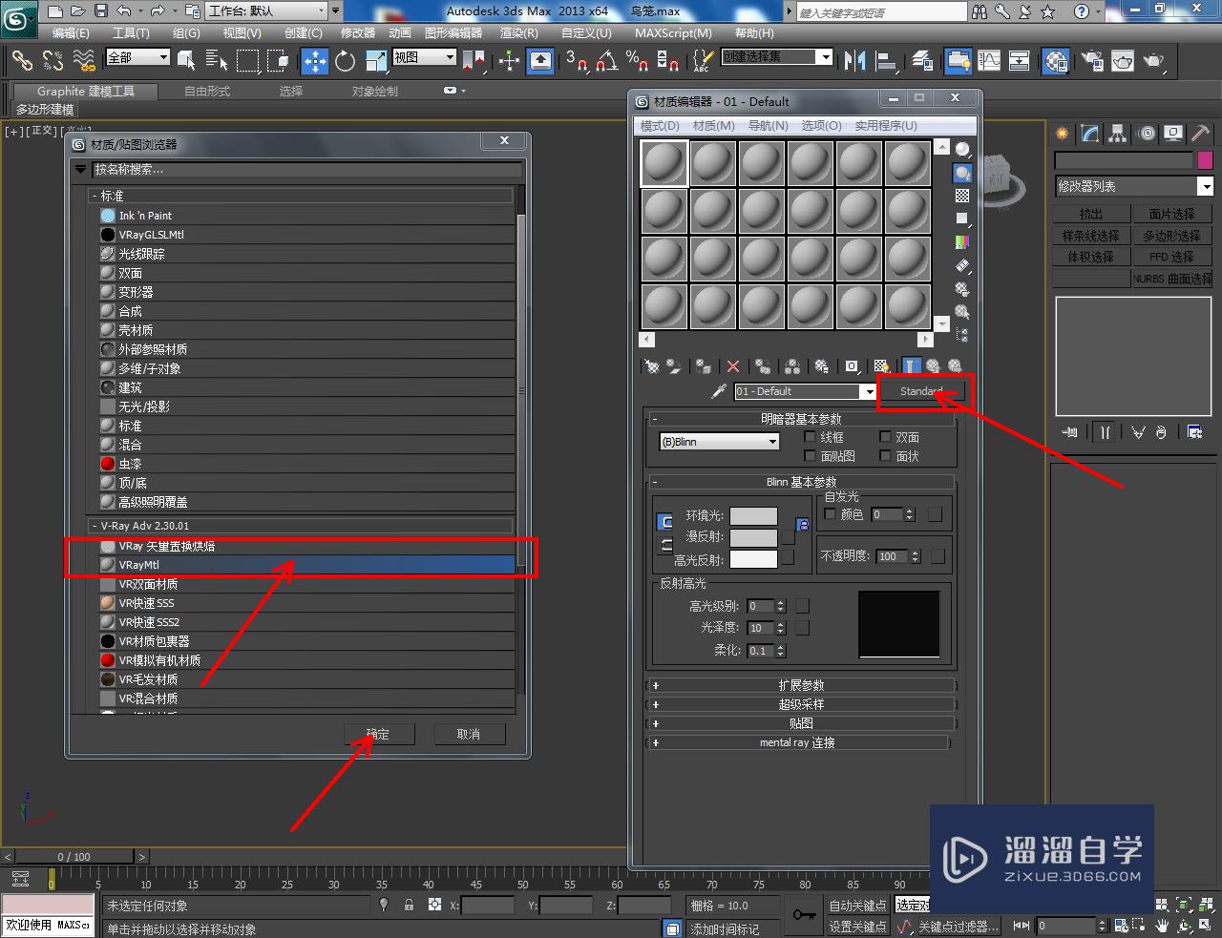Select the Link tool in main toolbar
1222x938 pixels.
point(21,61)
